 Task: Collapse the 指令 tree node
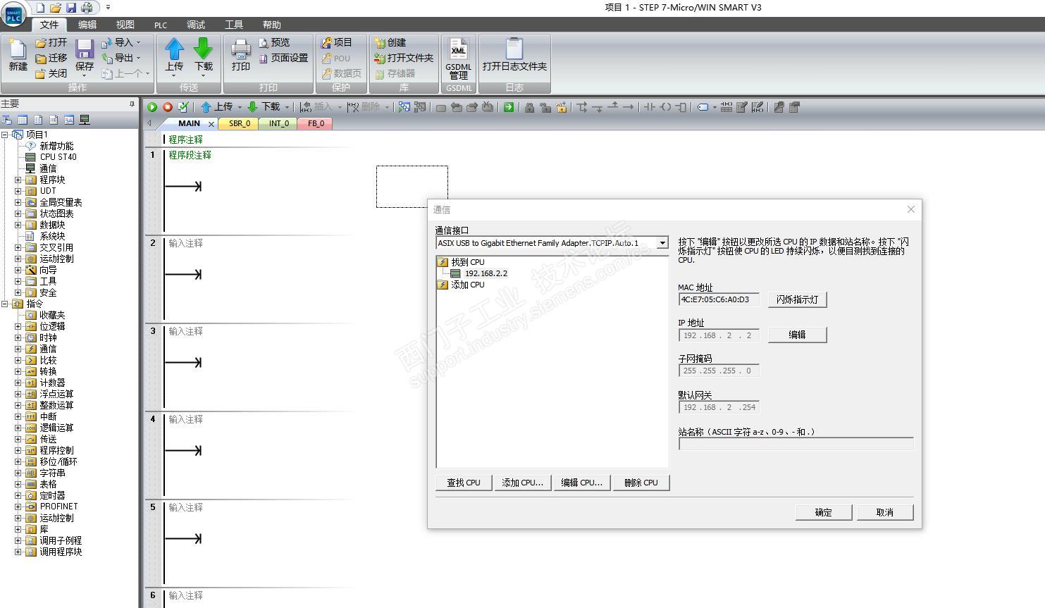point(5,304)
